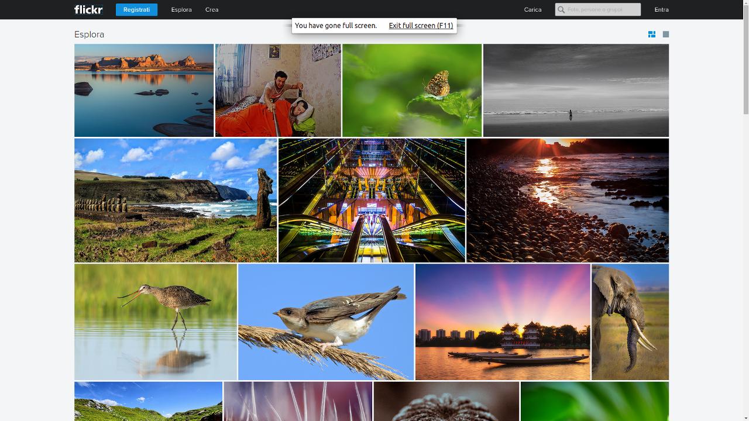
Task: Open the rocky shore sunset photo
Action: (x=568, y=201)
